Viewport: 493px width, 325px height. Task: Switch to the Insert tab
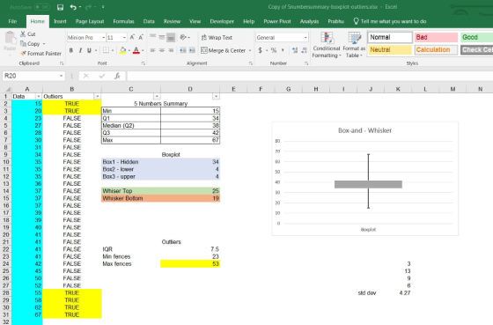(x=60, y=21)
